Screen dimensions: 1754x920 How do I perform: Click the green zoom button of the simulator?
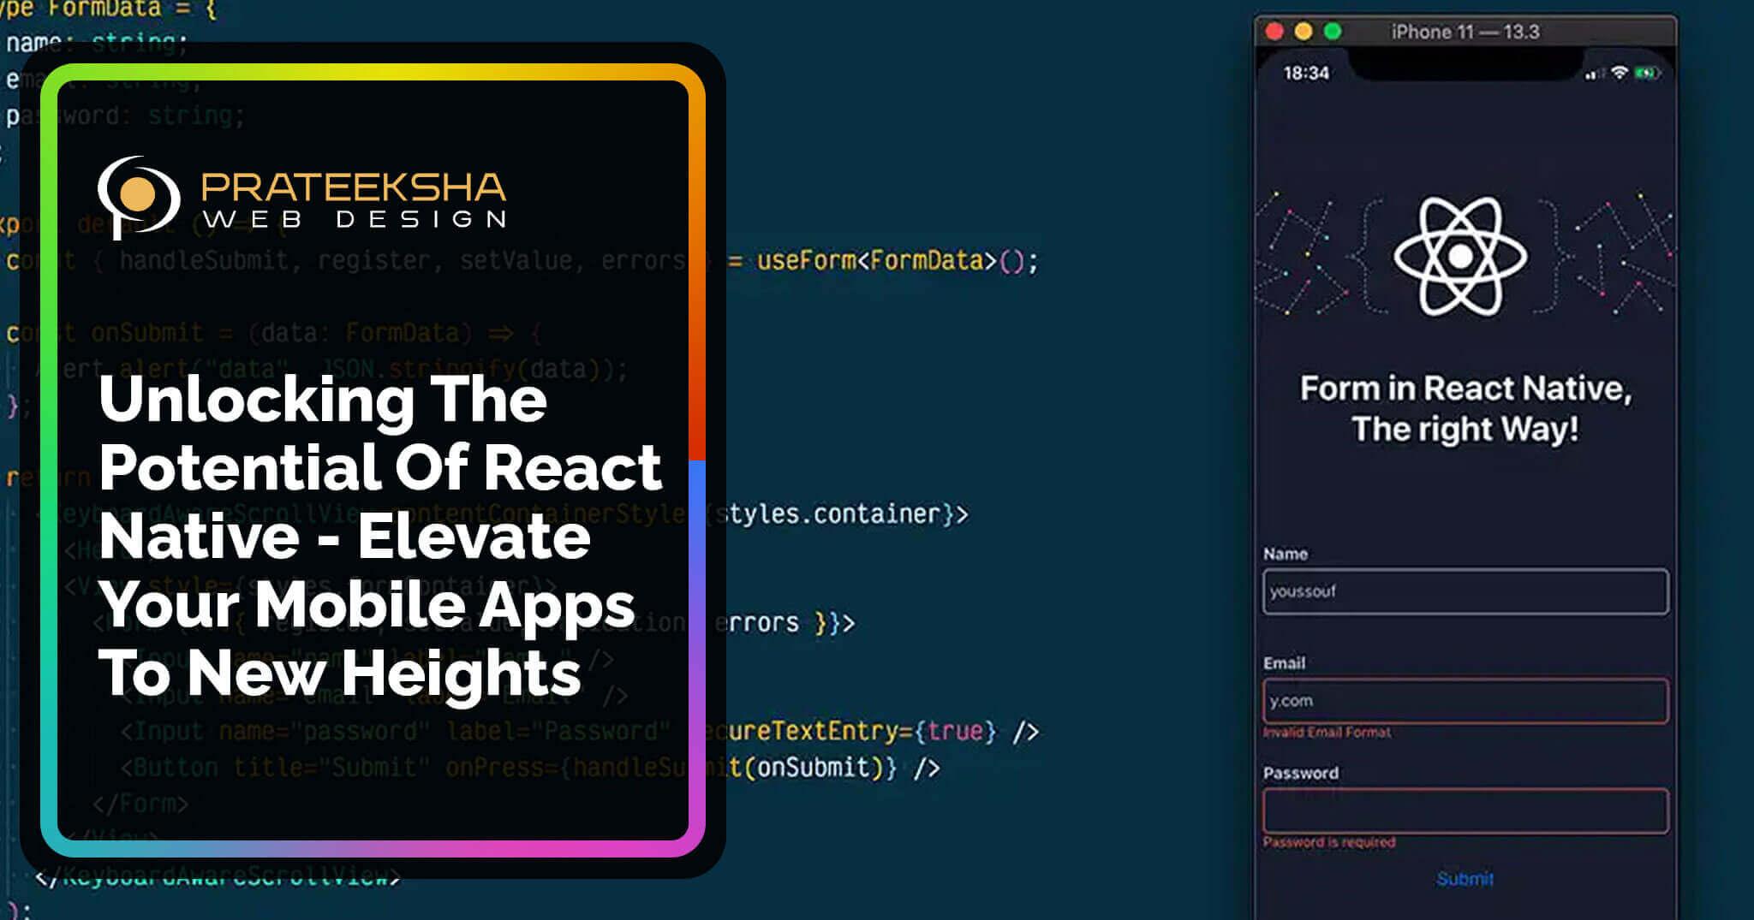[1333, 32]
